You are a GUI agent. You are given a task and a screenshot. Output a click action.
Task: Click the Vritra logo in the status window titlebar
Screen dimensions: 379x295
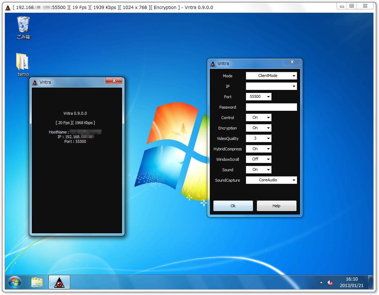pyautogui.click(x=35, y=82)
